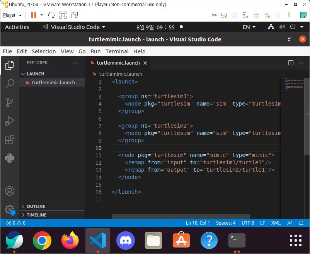Click the VMware printer device icon
The image size is (310, 254).
point(256,15)
